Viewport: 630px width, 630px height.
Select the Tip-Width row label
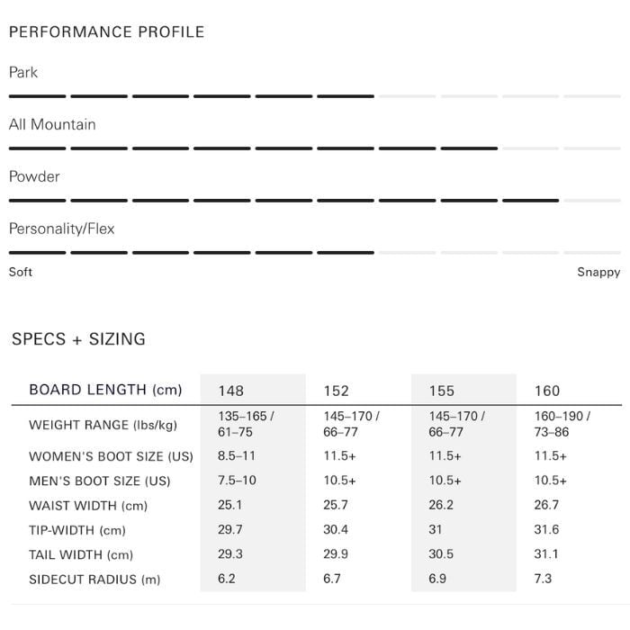tap(77, 531)
